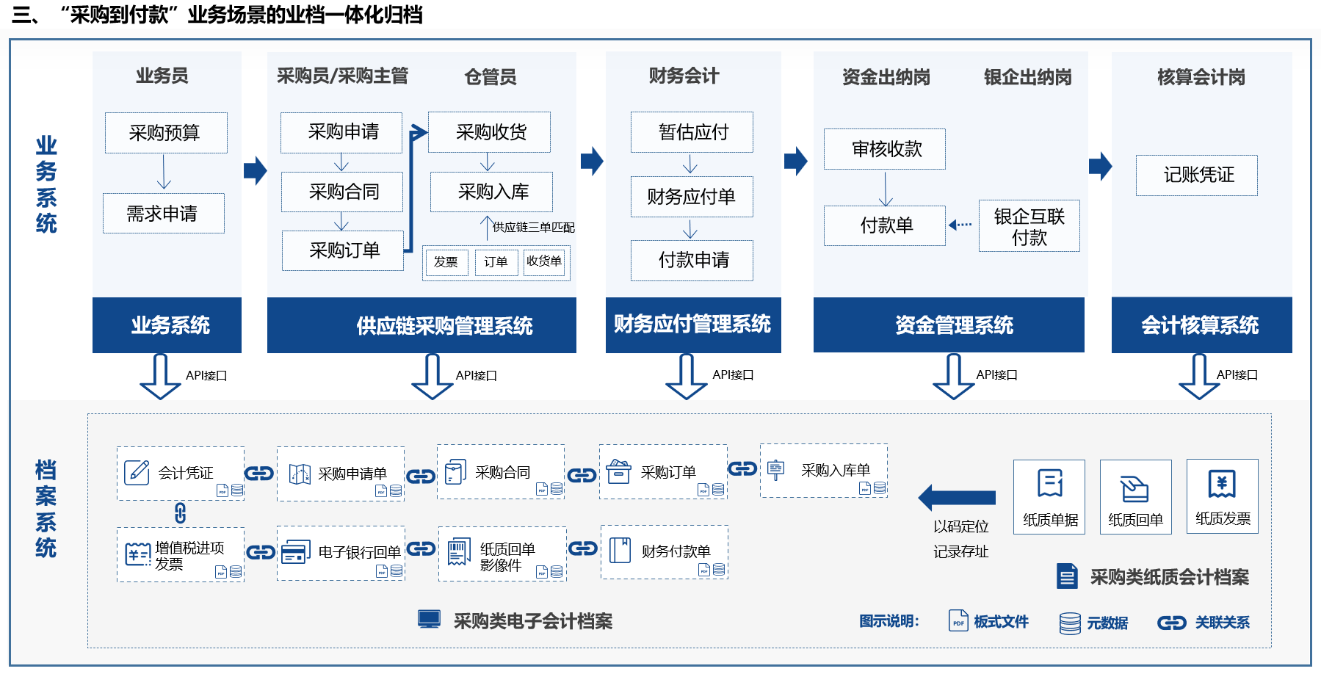Click the 会计核算系统 banner
The image size is (1321, 674).
point(1202,325)
